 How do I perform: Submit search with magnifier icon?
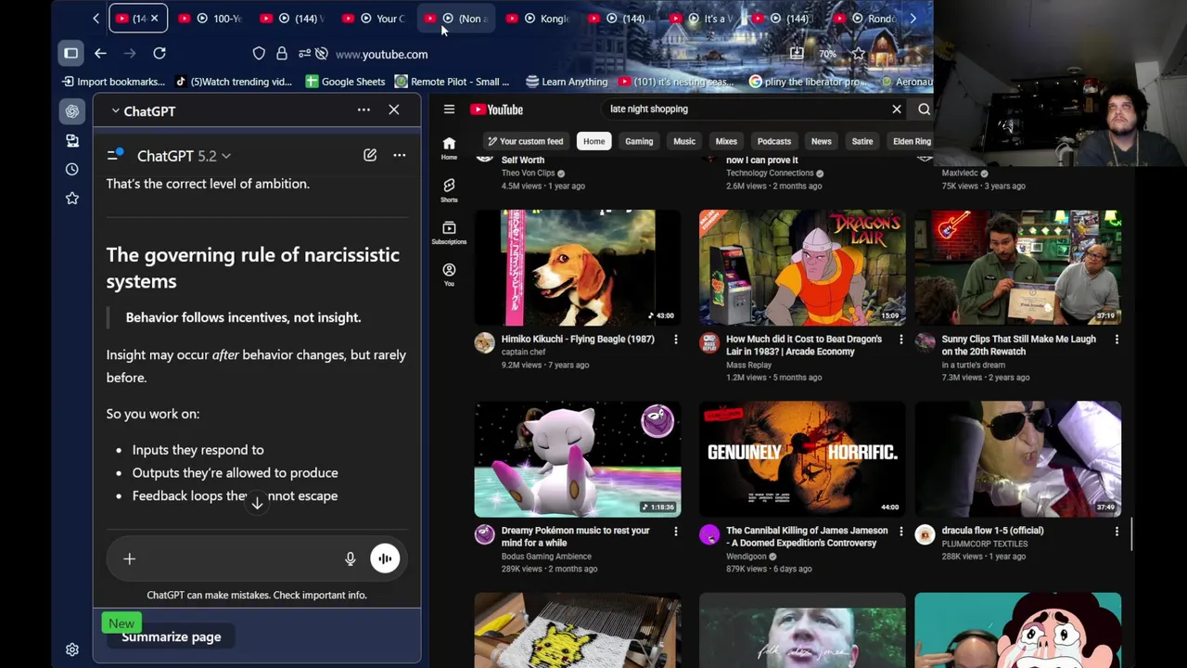pos(924,109)
